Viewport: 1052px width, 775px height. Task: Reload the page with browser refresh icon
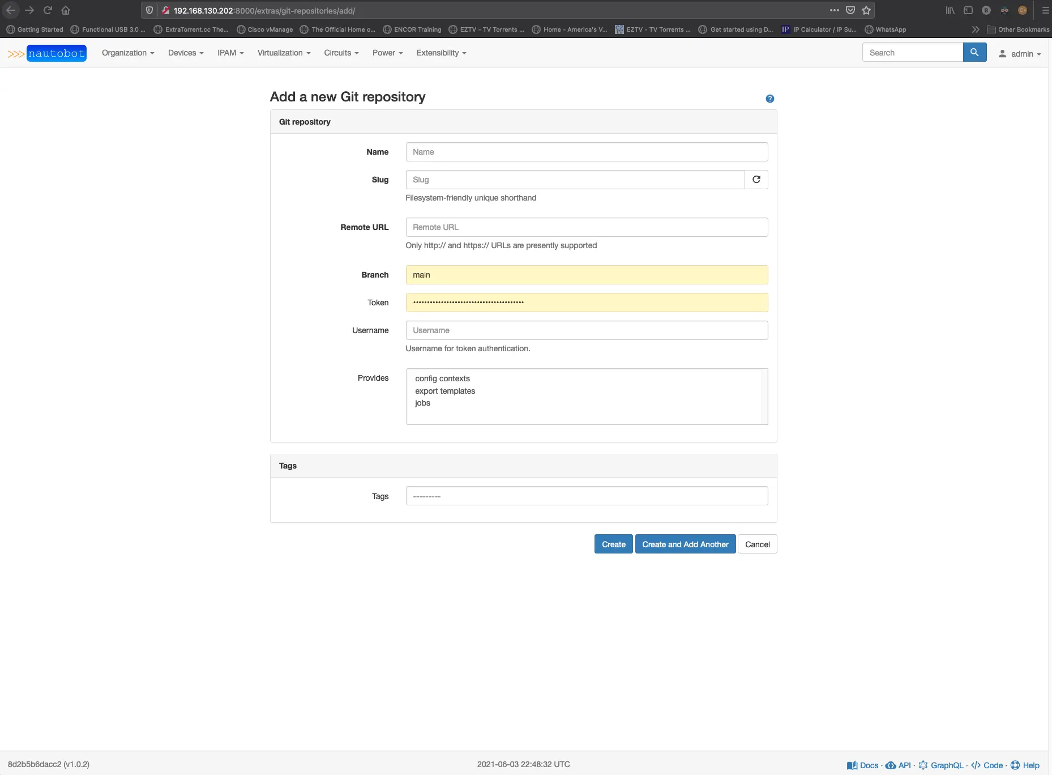point(48,10)
